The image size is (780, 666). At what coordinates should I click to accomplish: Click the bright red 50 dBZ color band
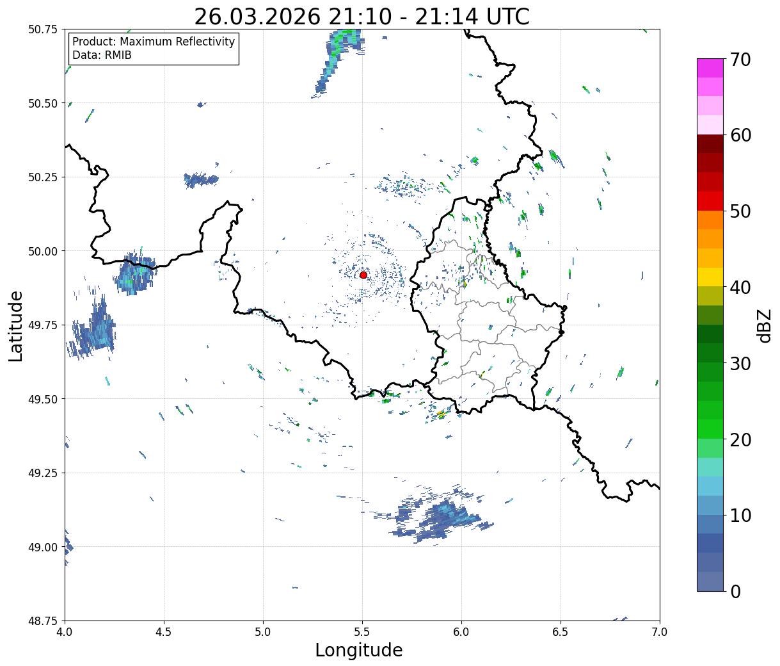coord(710,201)
